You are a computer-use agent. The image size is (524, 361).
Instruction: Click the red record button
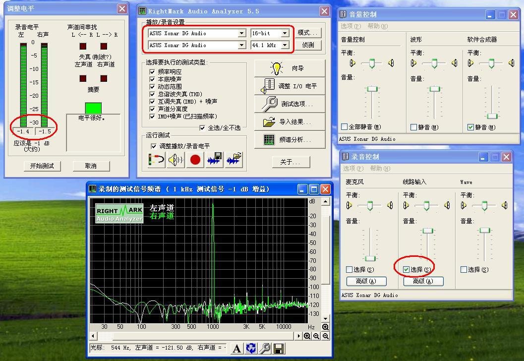click(195, 160)
